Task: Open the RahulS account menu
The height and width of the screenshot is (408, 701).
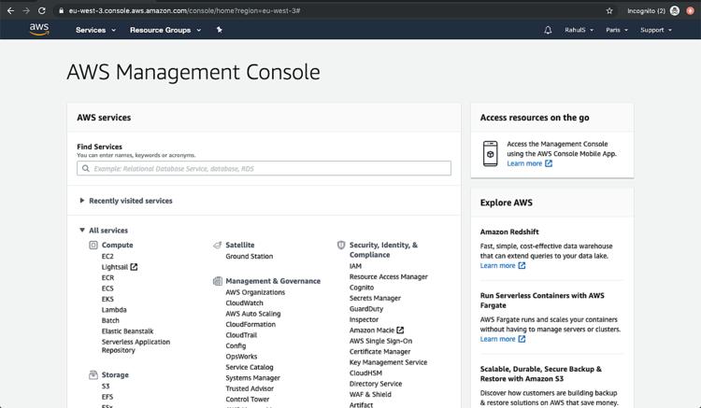Action: pos(579,30)
